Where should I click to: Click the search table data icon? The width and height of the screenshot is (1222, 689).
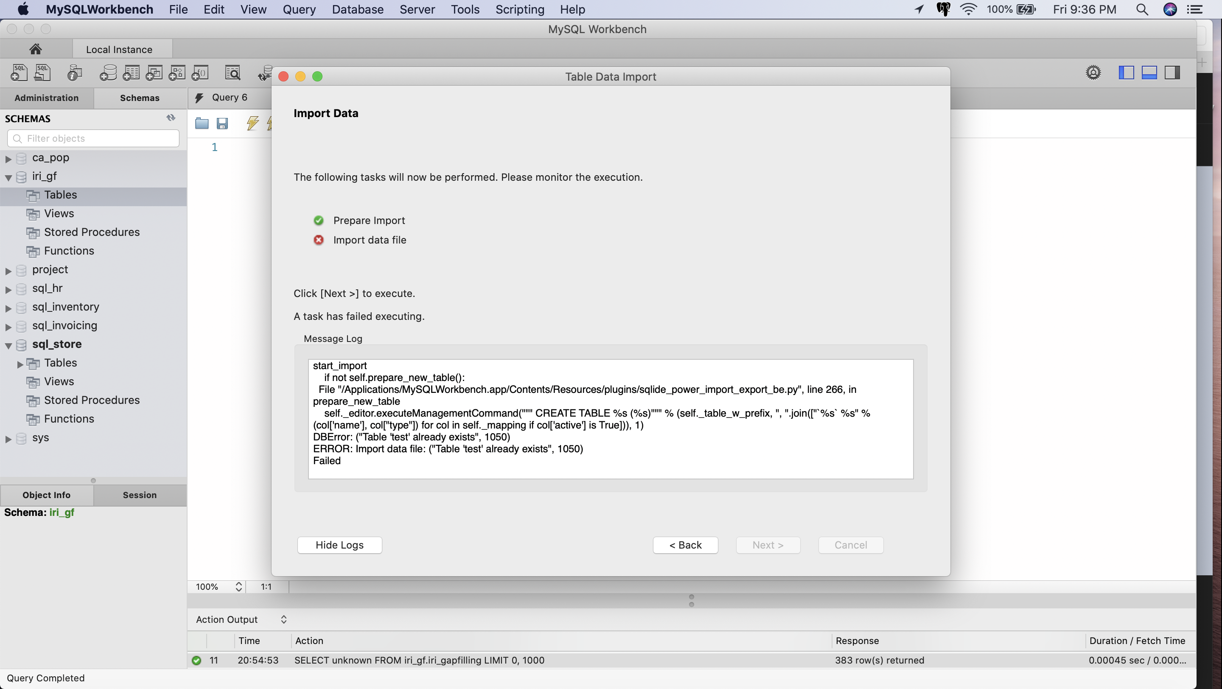click(x=233, y=73)
